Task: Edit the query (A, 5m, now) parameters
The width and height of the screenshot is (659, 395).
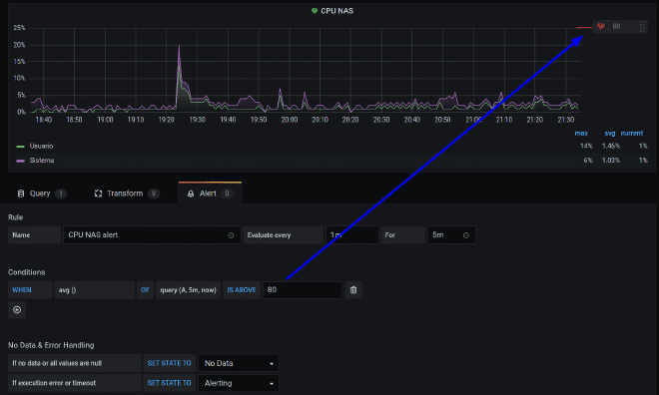Action: [x=188, y=290]
